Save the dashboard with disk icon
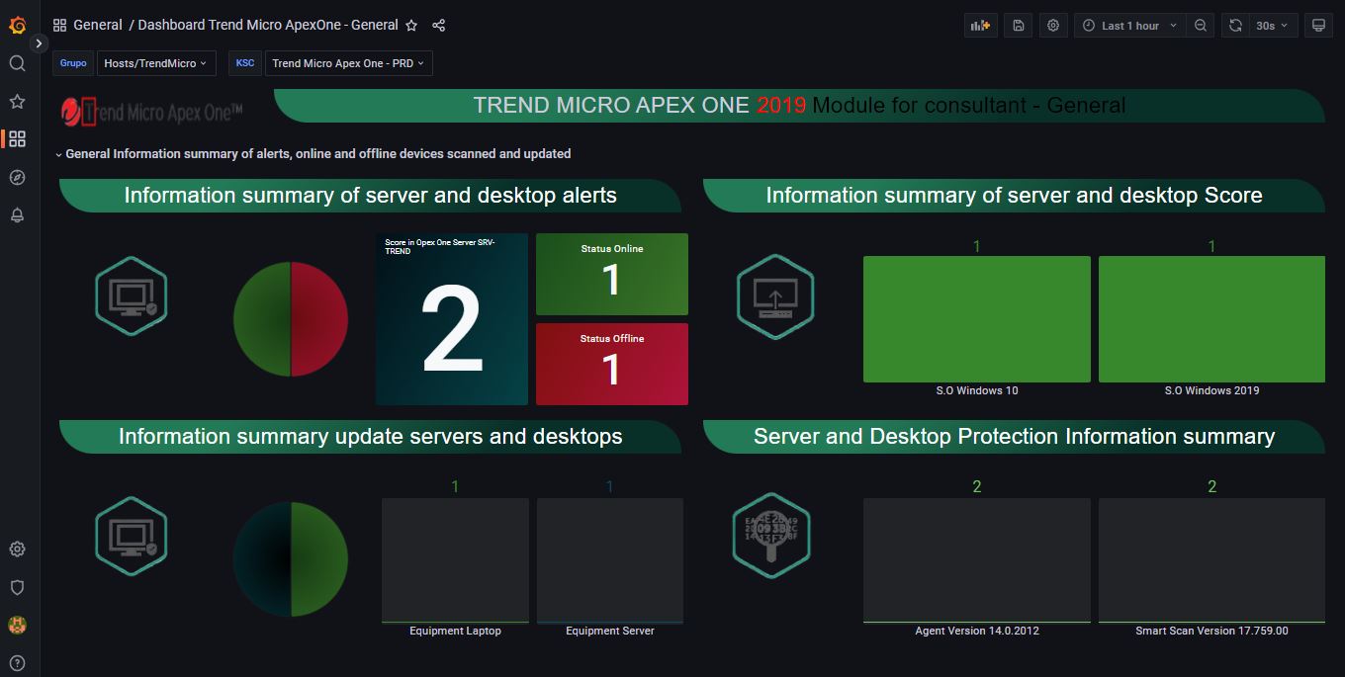 click(1019, 26)
